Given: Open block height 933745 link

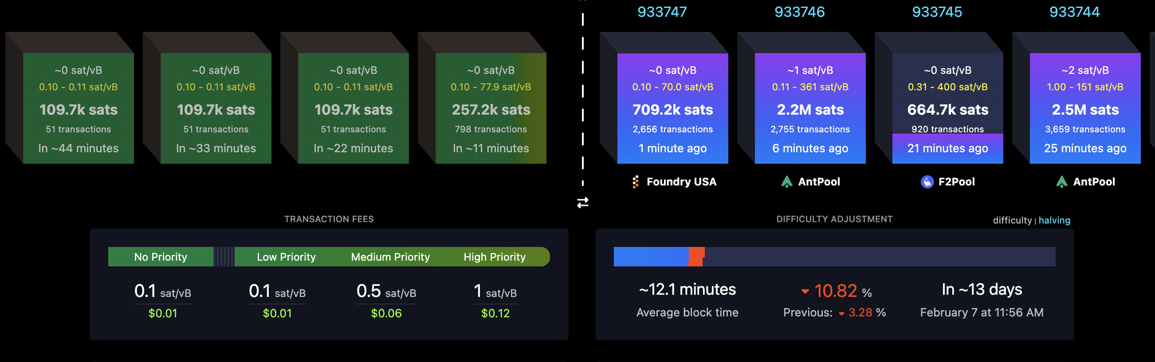Looking at the screenshot, I should tap(937, 12).
